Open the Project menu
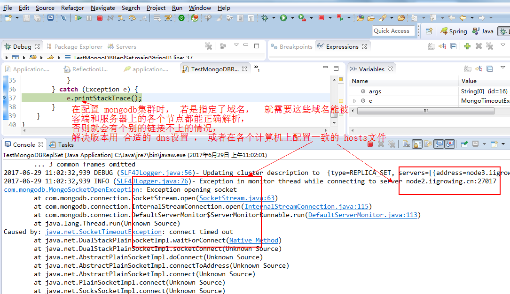510x294 pixels. [156, 8]
